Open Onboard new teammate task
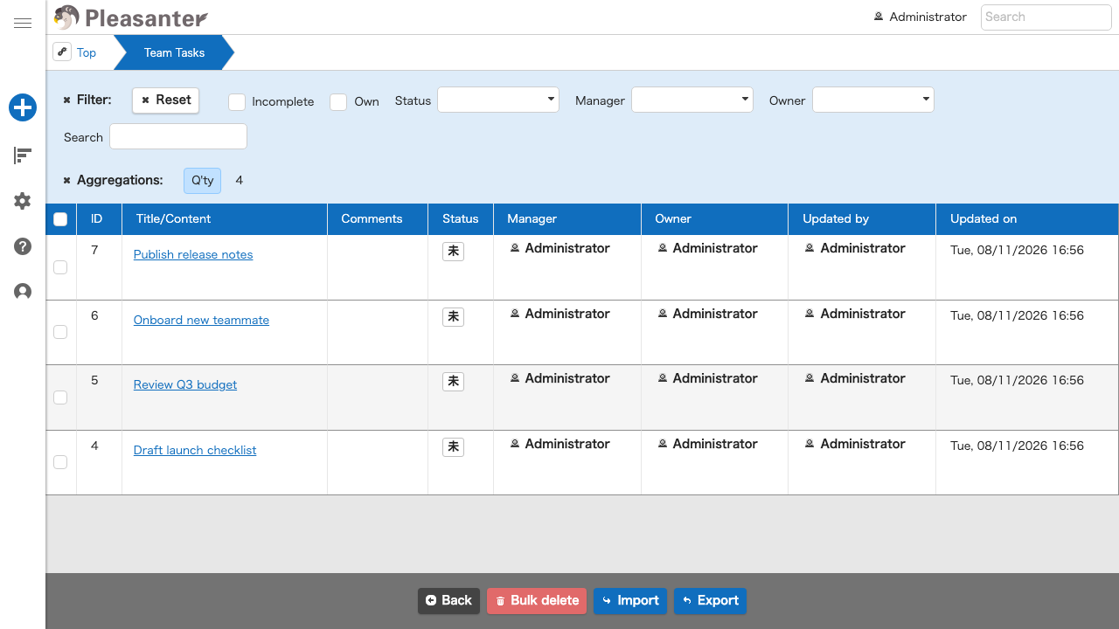This screenshot has height=629, width=1119. click(x=201, y=321)
